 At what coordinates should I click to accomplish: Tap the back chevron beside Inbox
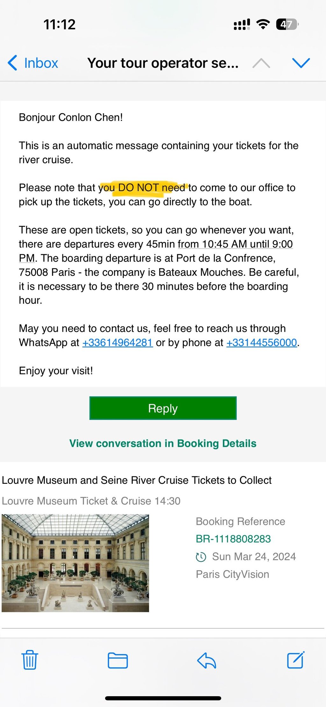pos(12,63)
